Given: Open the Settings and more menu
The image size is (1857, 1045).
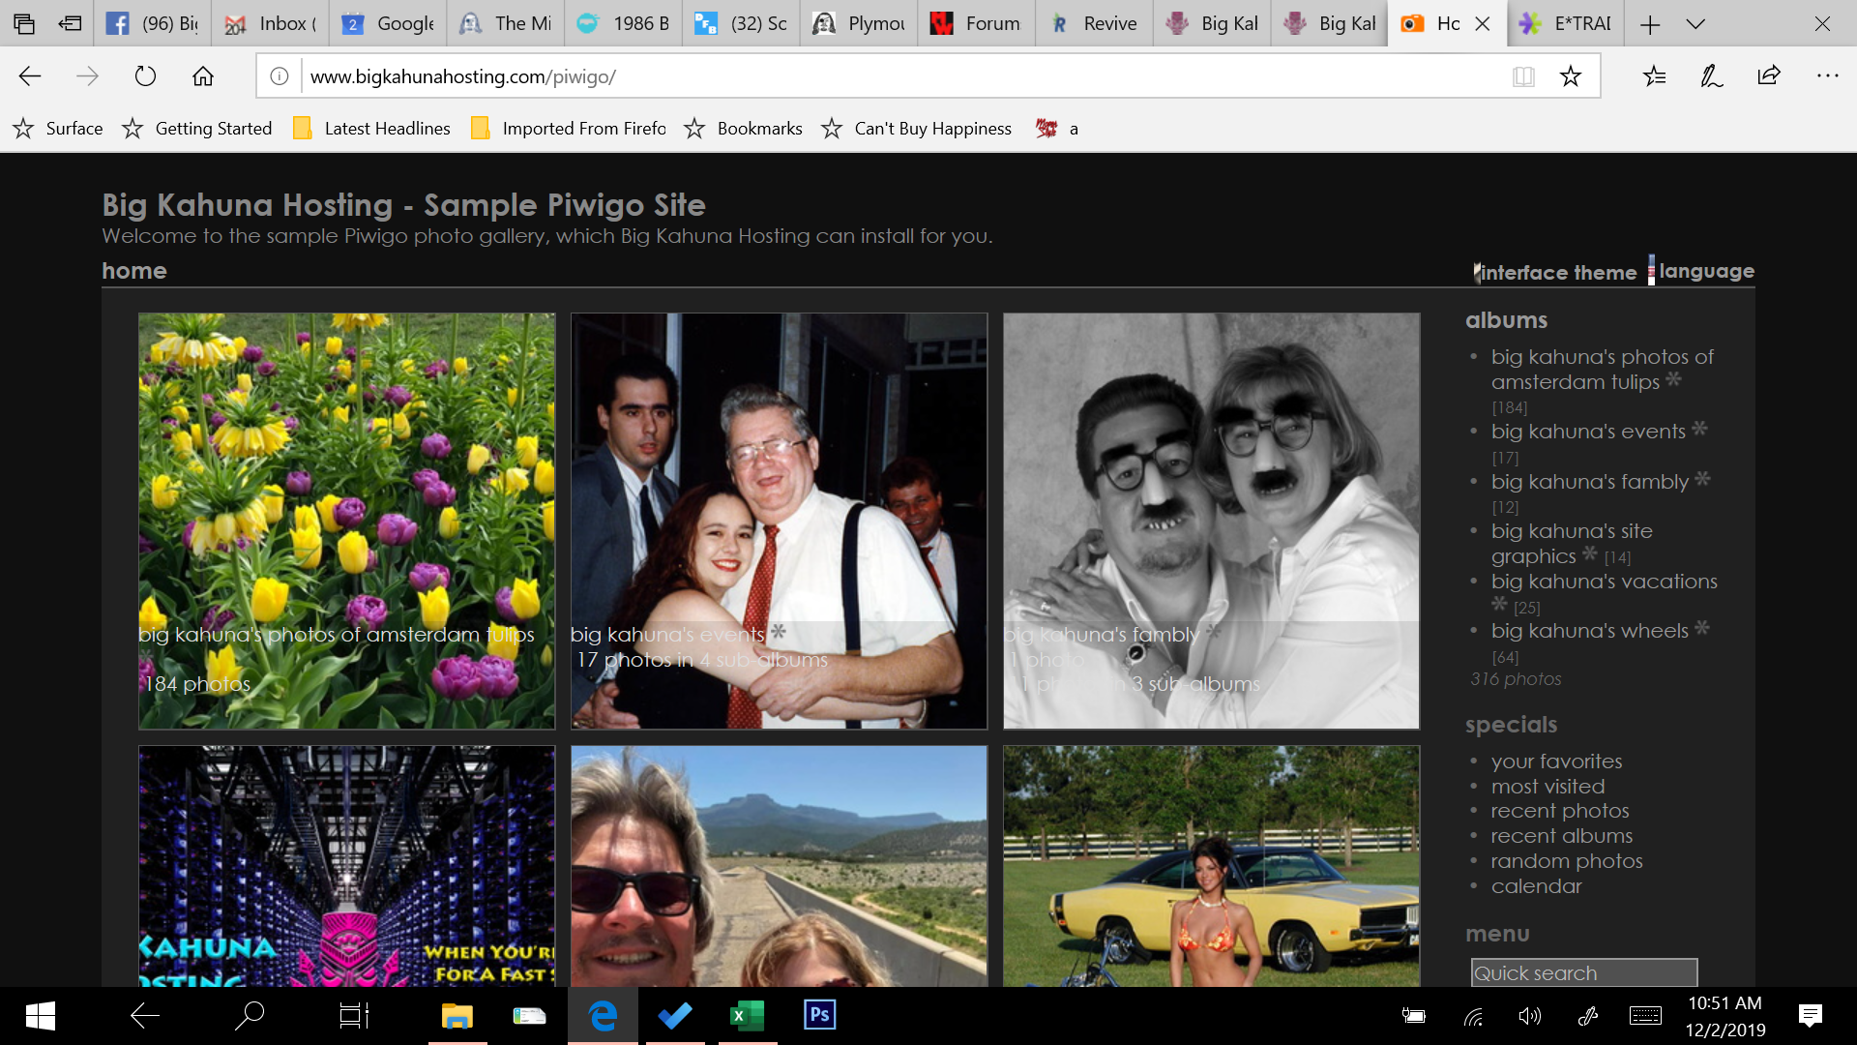Looking at the screenshot, I should 1826,75.
